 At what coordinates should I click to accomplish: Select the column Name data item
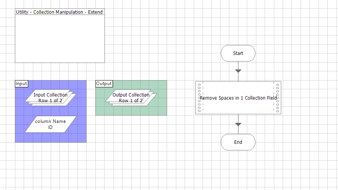point(50,124)
